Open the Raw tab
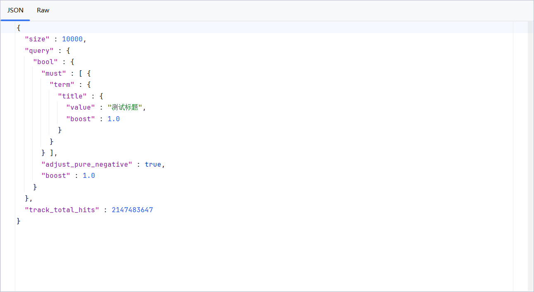This screenshot has height=292, width=534. 43,10
